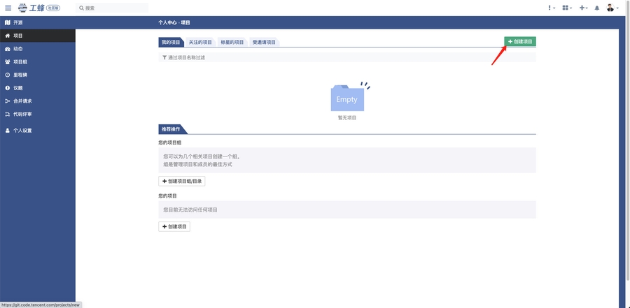Open 项目组 groups in sidebar
The width and height of the screenshot is (630, 308).
pos(20,61)
